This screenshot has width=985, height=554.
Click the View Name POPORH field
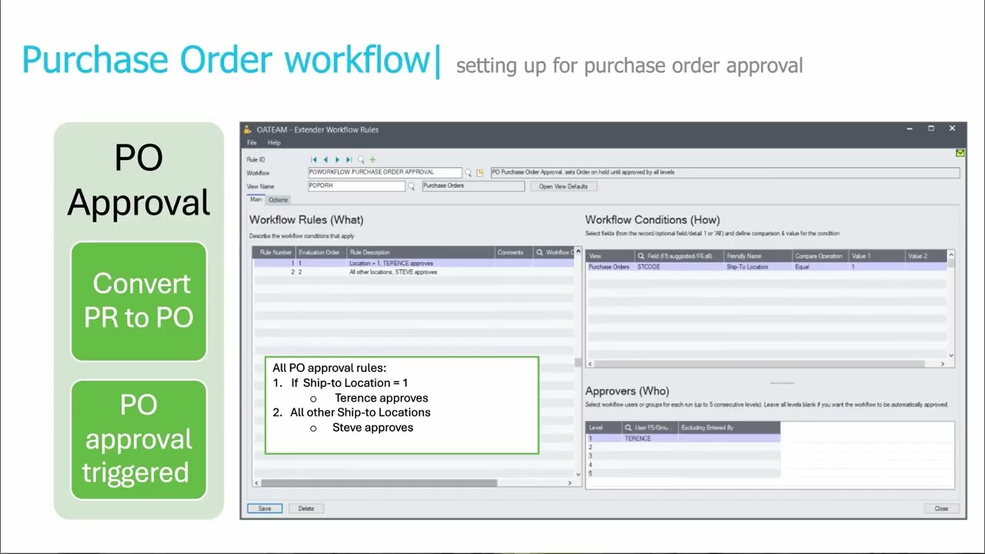coord(356,186)
